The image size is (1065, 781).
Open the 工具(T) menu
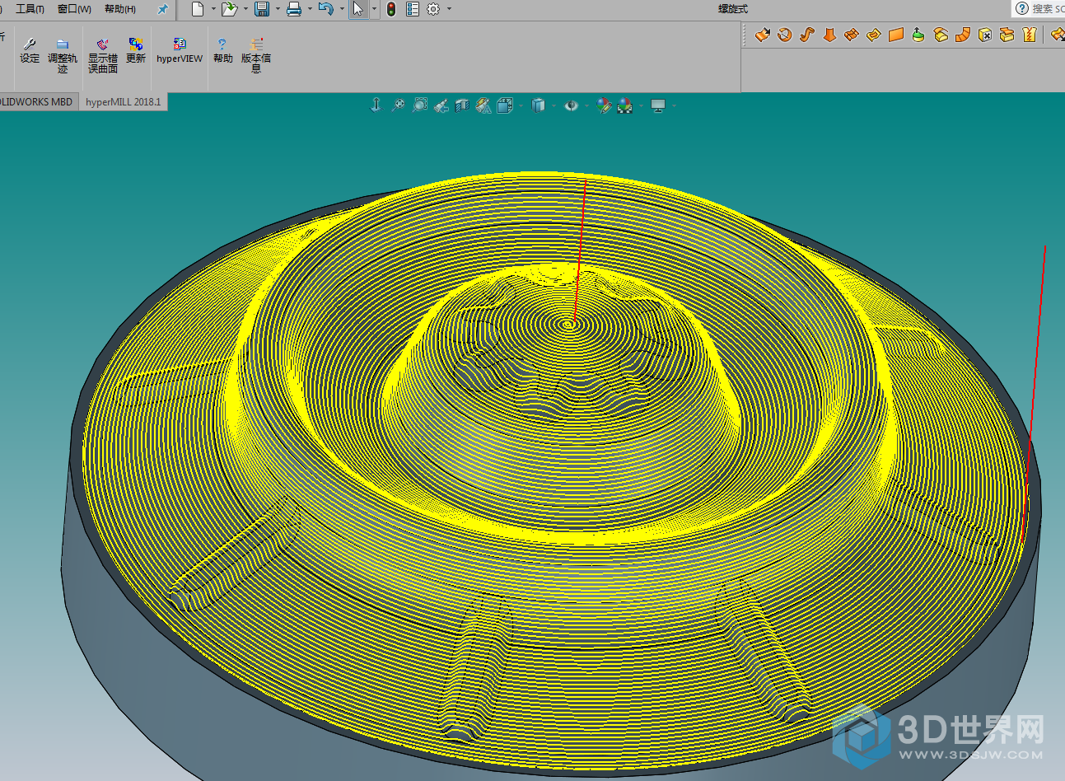pyautogui.click(x=30, y=9)
